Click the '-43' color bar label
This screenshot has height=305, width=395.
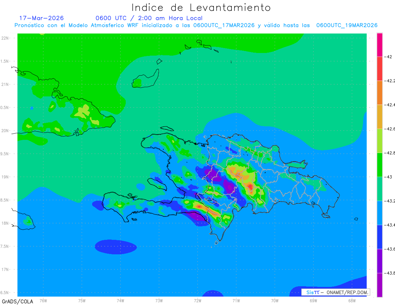[x=388, y=177]
